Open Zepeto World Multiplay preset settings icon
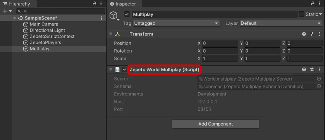Viewport: 325px width, 140px height. click(312, 69)
